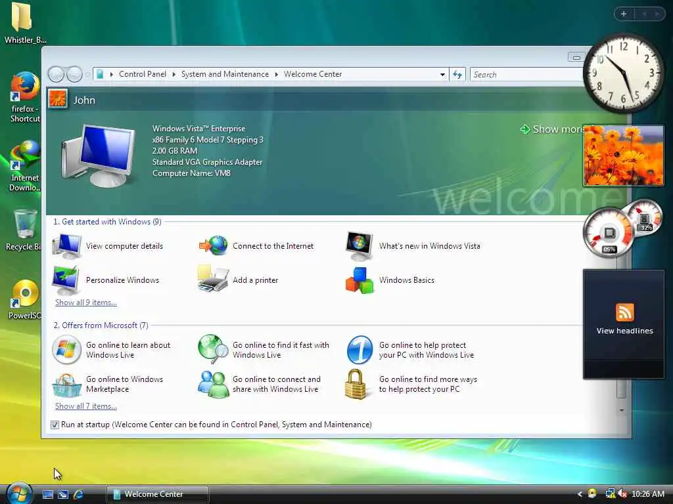Click Switch between windows quick launch icon
This screenshot has width=673, height=504.
tap(63, 495)
